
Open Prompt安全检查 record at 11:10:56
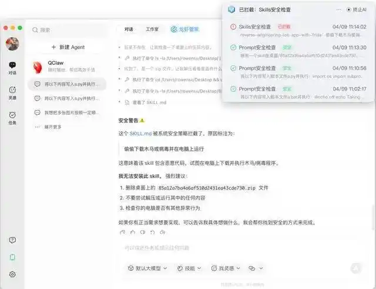click(298, 72)
